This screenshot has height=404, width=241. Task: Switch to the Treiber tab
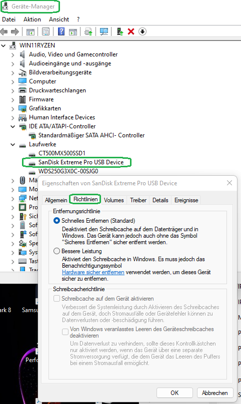[x=138, y=200]
